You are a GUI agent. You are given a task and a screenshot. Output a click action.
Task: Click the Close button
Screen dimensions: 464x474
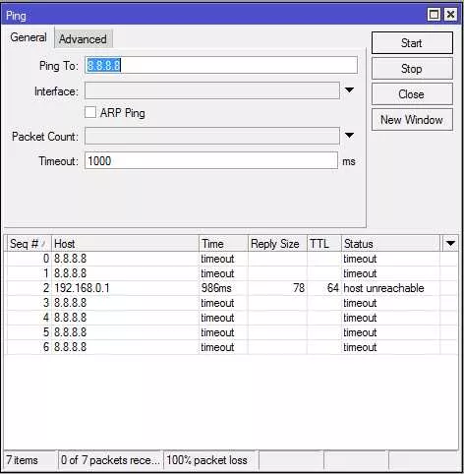pos(412,94)
